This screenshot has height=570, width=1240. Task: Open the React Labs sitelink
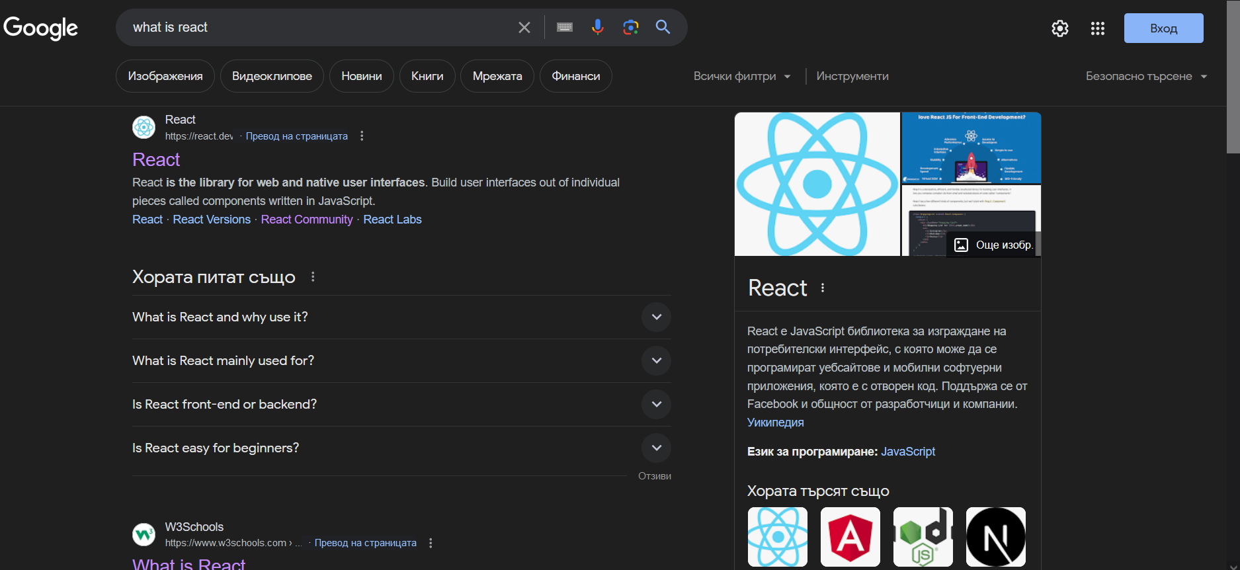click(392, 220)
